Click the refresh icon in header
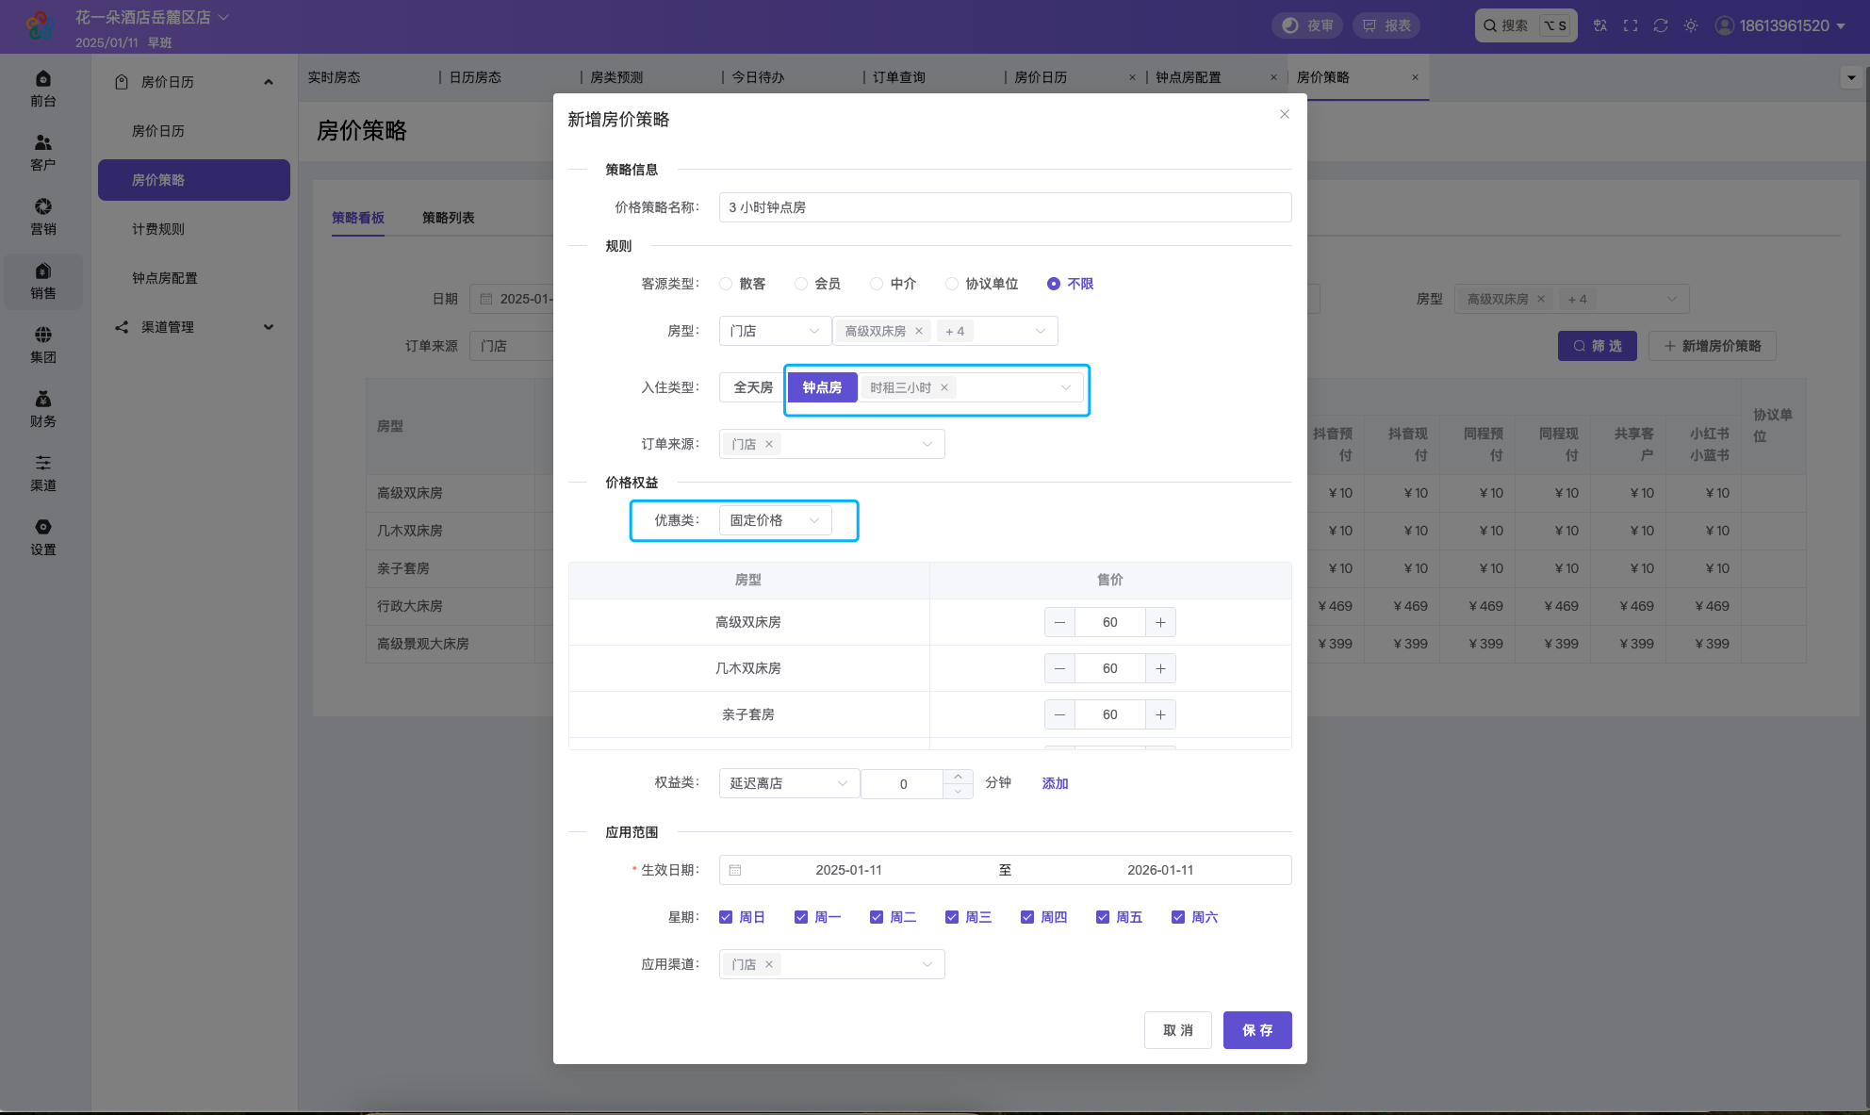 (x=1661, y=25)
